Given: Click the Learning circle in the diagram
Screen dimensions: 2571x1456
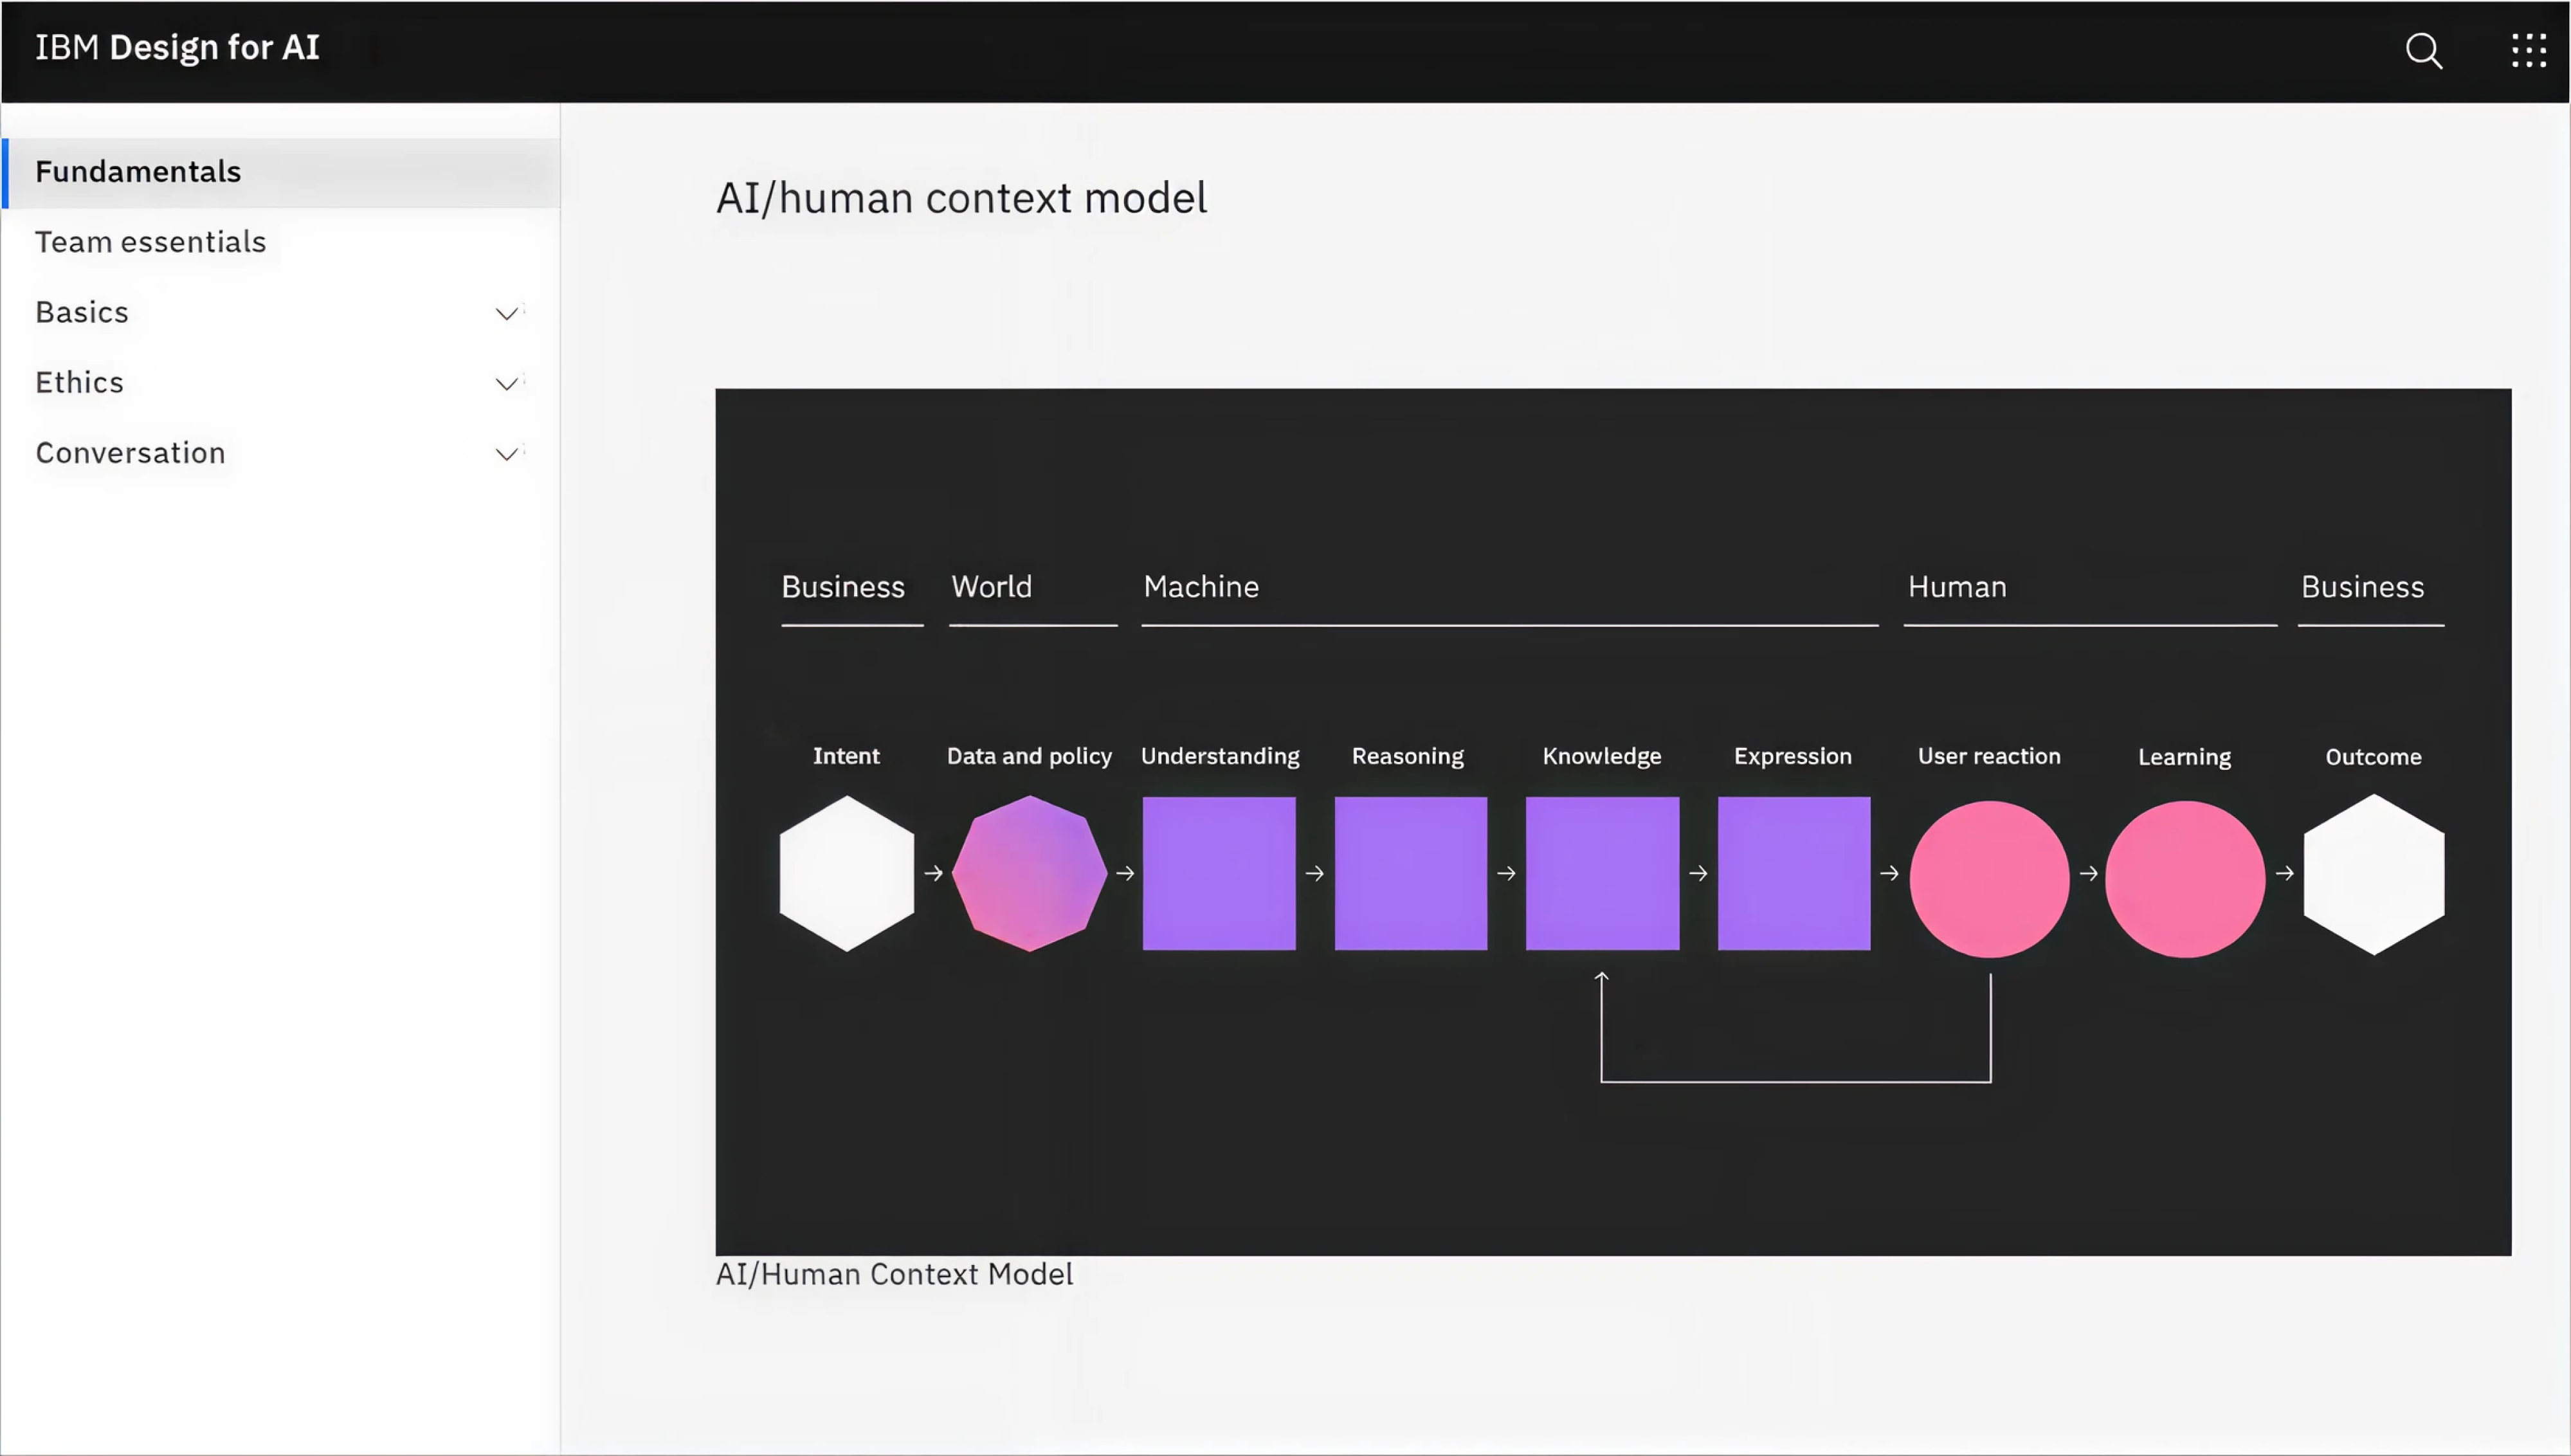Looking at the screenshot, I should (2184, 878).
